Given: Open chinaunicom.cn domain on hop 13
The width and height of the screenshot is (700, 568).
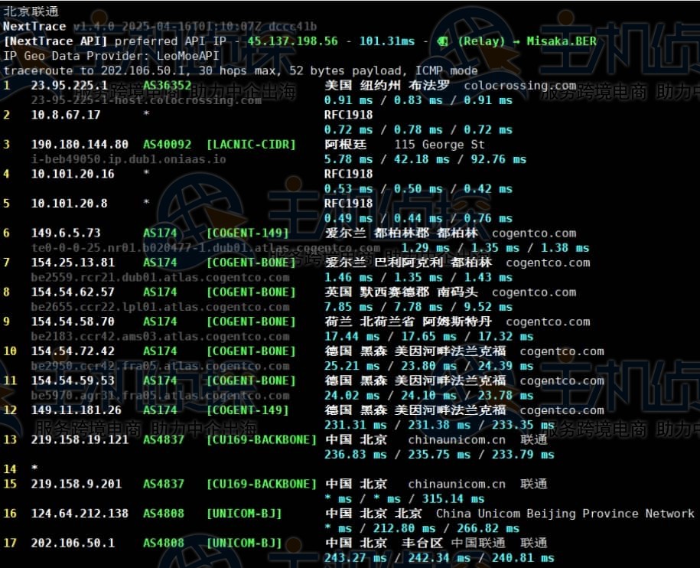Looking at the screenshot, I should 457,439.
